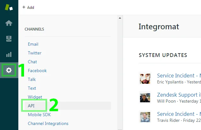Open the Mobile SDK settings
The image size is (201, 130).
[x=40, y=115]
